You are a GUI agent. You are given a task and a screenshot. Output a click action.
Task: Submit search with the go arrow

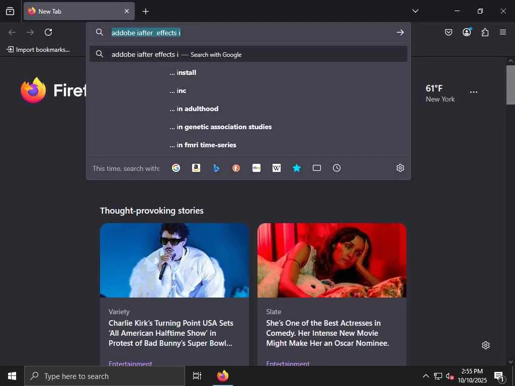pos(400,32)
